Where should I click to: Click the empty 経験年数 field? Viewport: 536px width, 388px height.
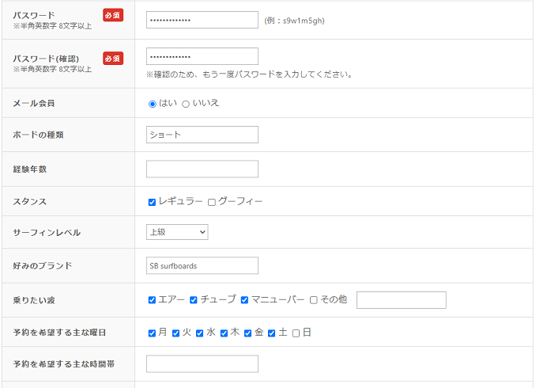(x=202, y=169)
